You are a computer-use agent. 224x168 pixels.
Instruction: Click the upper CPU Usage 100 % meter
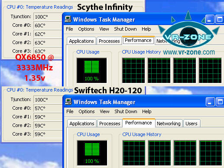[92, 70]
